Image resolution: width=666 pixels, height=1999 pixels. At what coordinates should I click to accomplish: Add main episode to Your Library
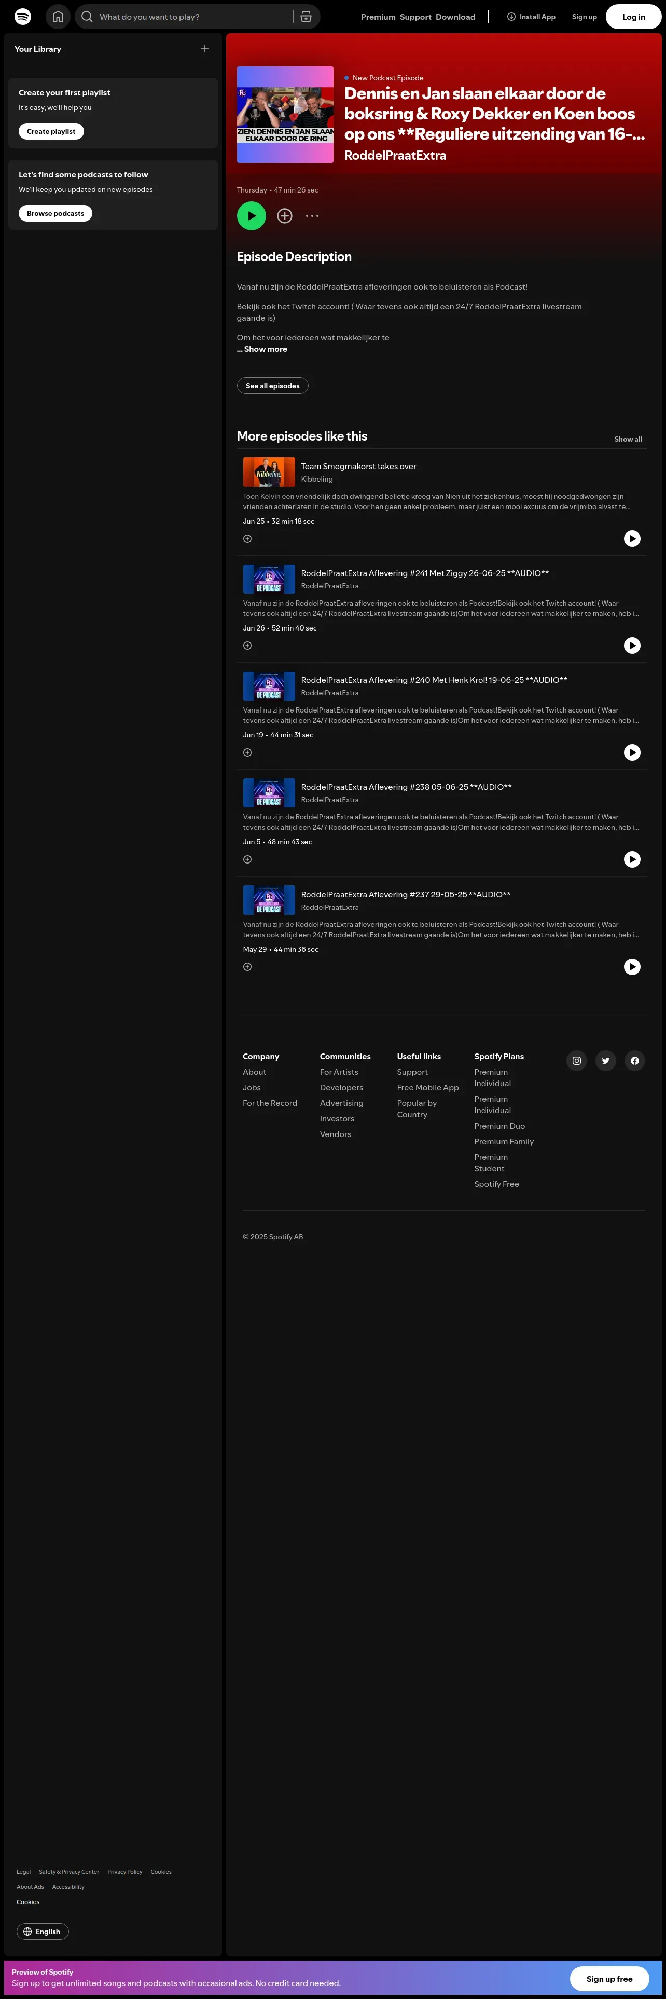(285, 216)
